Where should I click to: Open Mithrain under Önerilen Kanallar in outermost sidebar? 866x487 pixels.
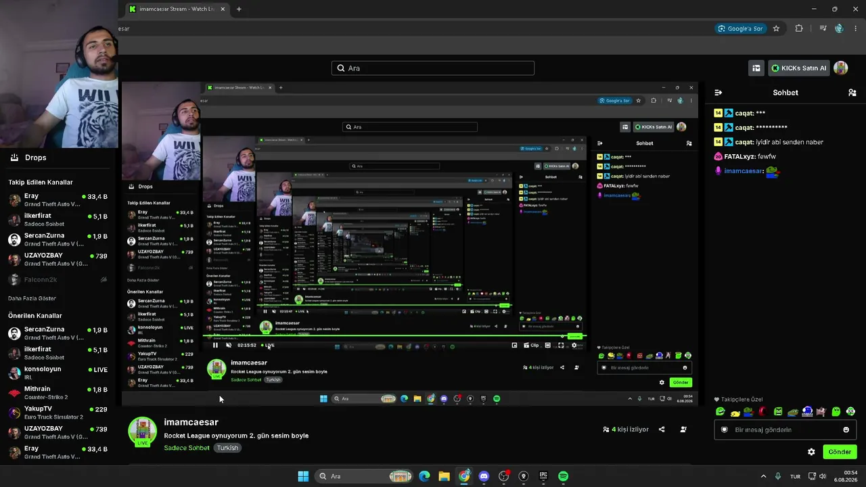pyautogui.click(x=58, y=393)
